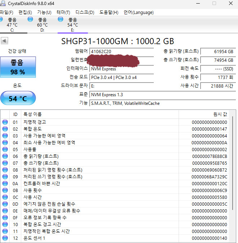Image resolution: width=238 pixels, height=243 pixels.
Task: Click status orb for 11 치명적인 복합 온도 시간
Action: pos(5,231)
